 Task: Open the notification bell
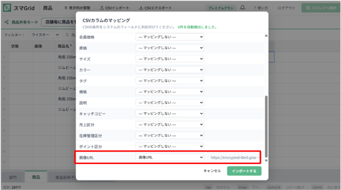coord(242,8)
